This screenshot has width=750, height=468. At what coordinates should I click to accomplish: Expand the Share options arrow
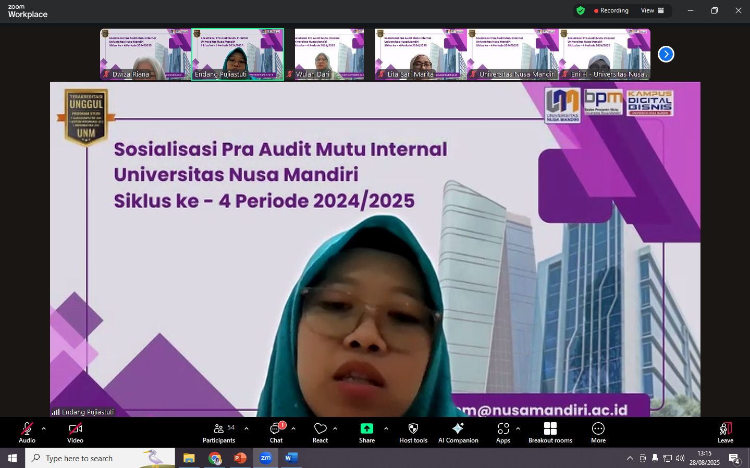(x=386, y=428)
